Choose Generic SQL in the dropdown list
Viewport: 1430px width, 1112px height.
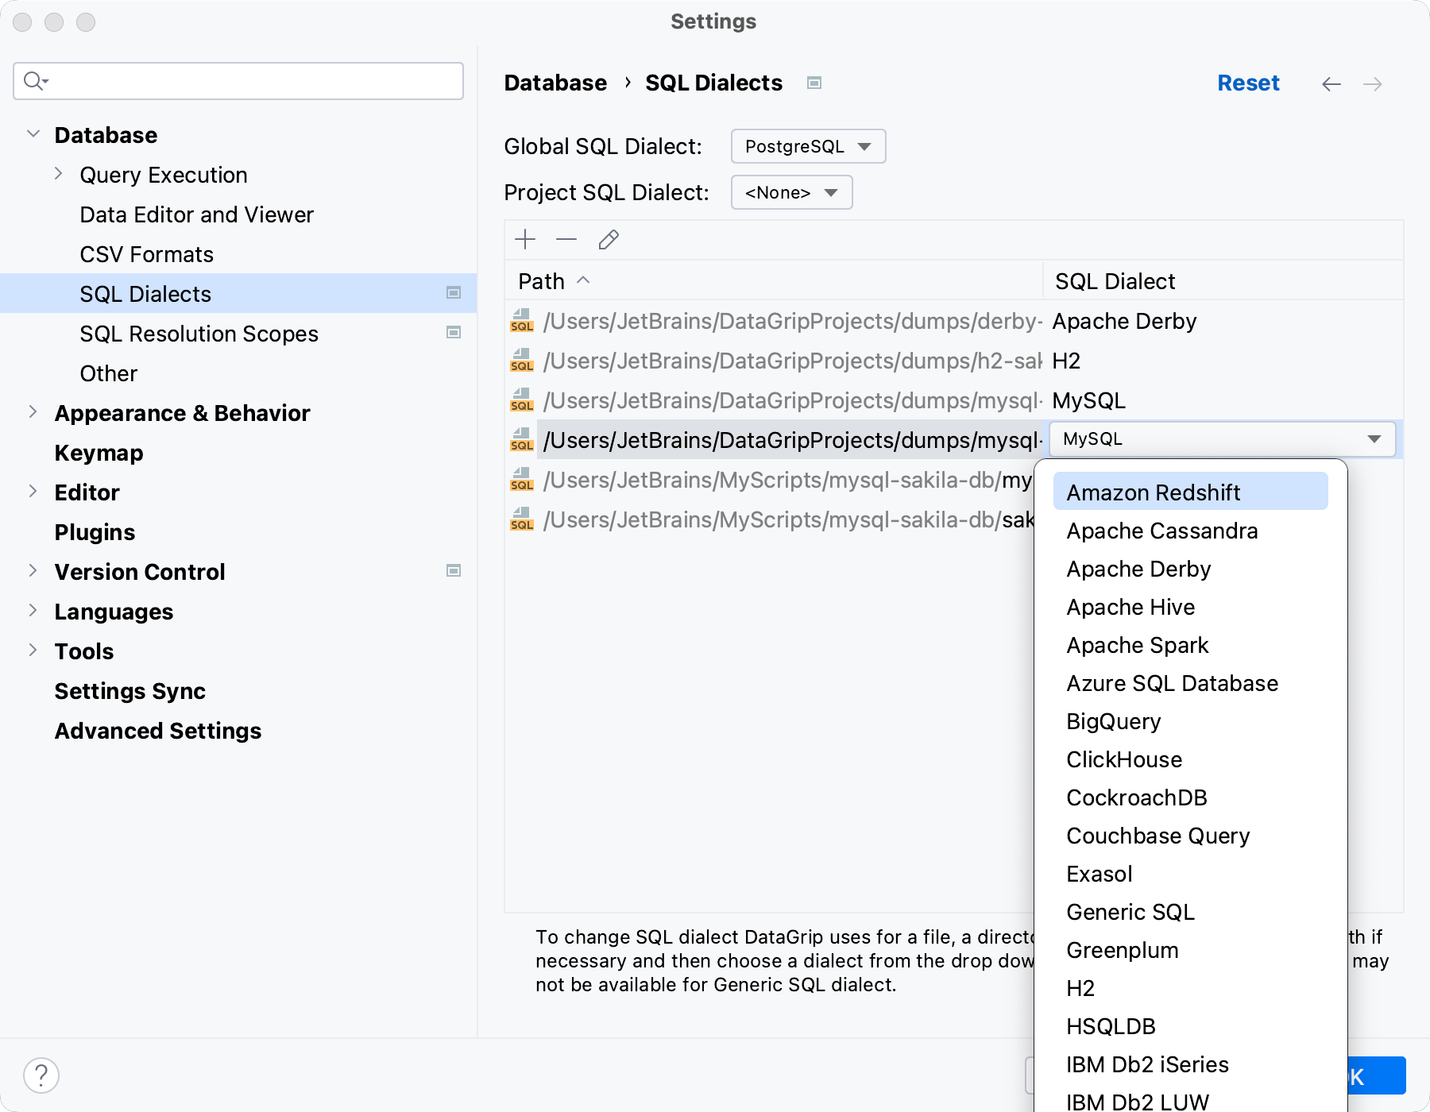point(1130,913)
